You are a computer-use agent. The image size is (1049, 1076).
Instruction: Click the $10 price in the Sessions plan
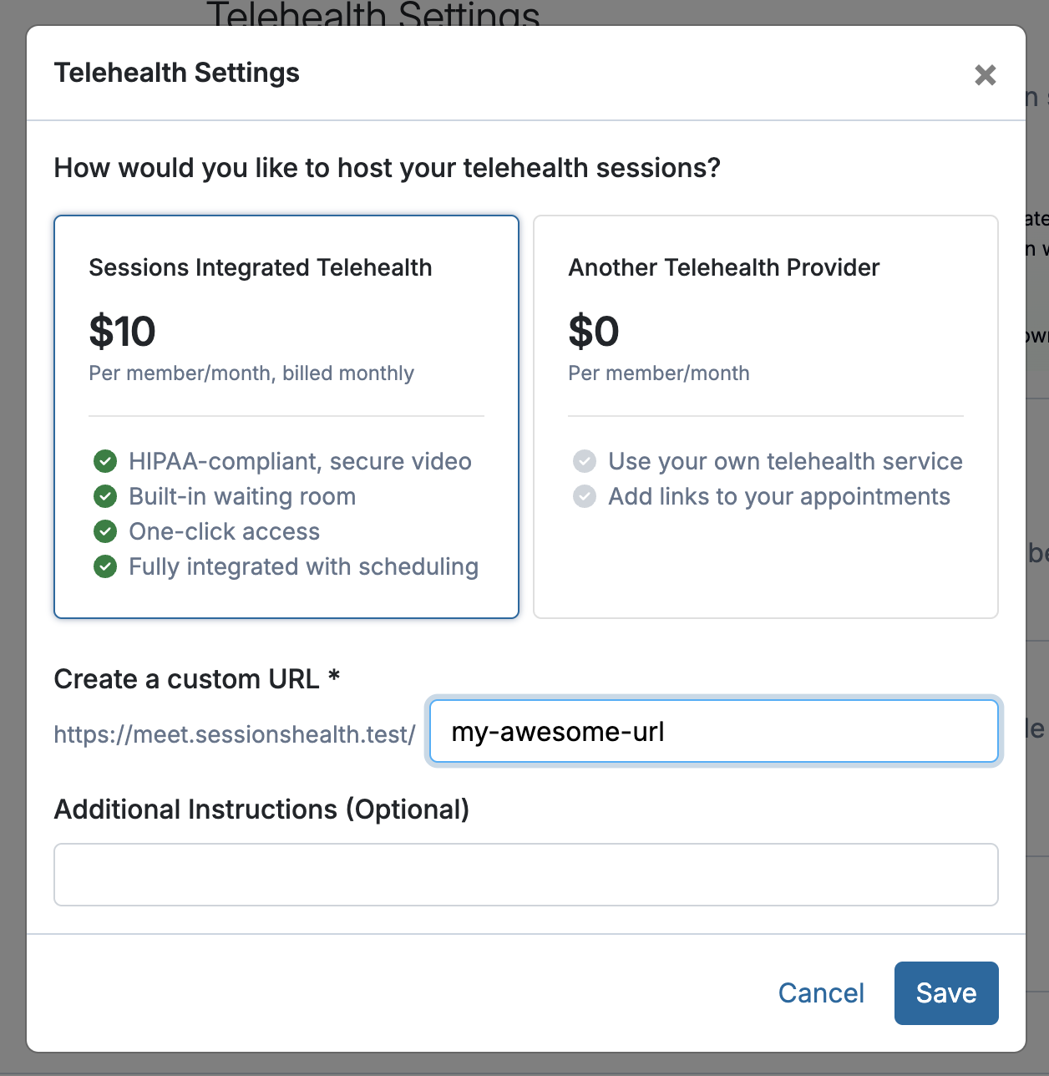(x=123, y=332)
